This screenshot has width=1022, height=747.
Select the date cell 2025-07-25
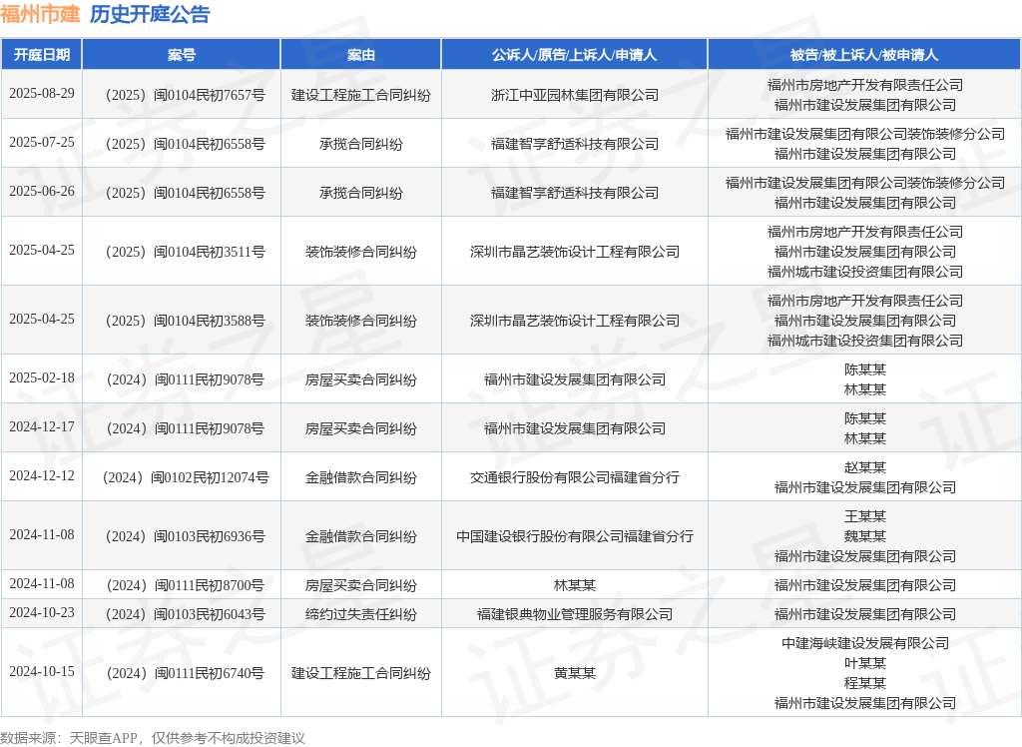point(42,142)
